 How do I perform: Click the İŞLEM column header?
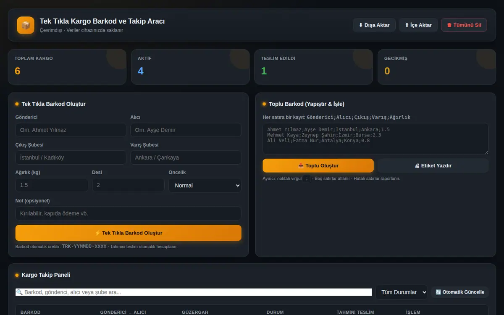click(413, 312)
